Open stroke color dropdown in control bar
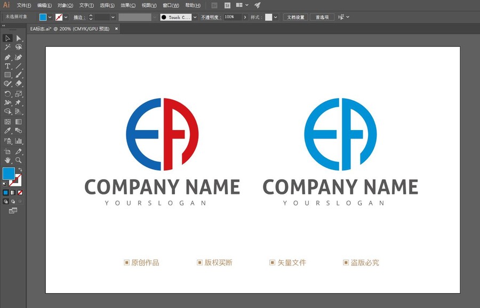Viewport: 480px width, 308px height. tap(66, 18)
